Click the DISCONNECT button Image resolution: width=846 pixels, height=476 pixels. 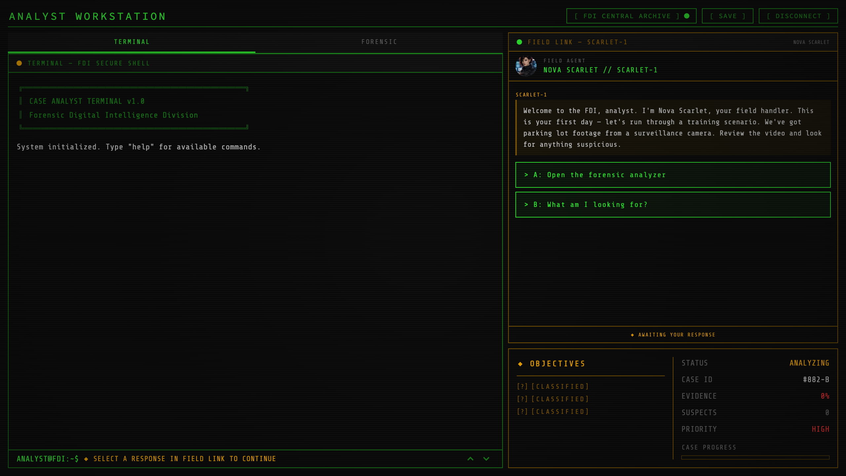[x=798, y=16]
